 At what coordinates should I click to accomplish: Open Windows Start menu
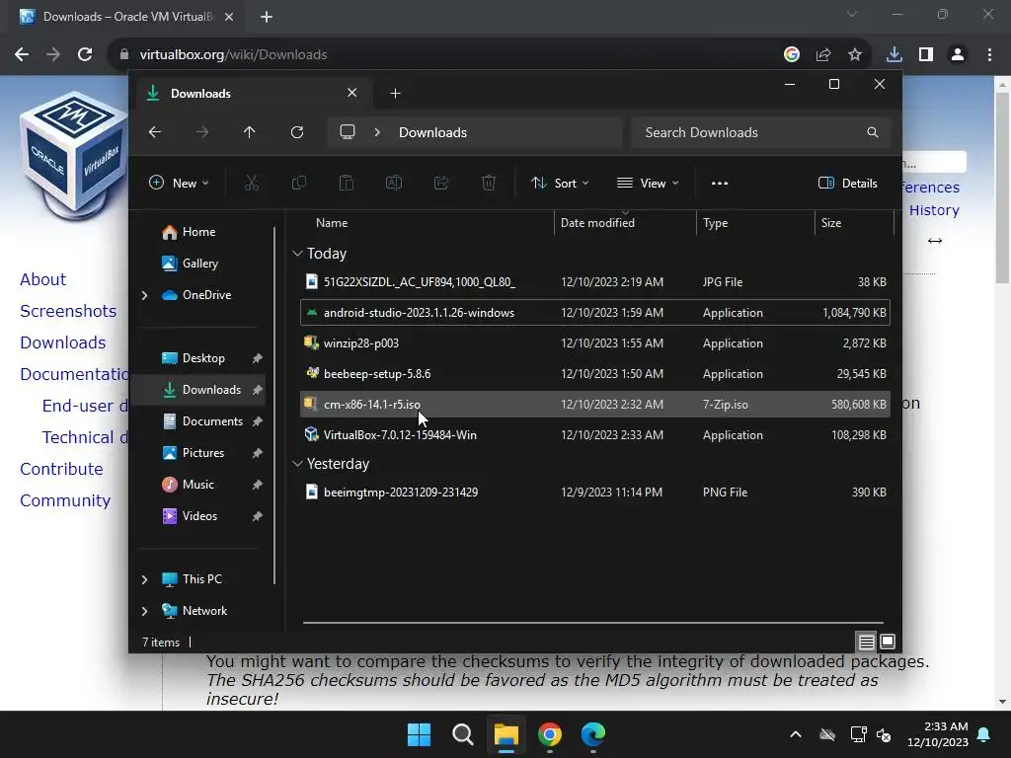[419, 734]
